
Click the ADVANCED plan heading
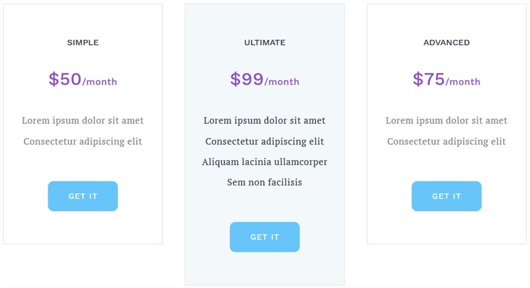[447, 42]
